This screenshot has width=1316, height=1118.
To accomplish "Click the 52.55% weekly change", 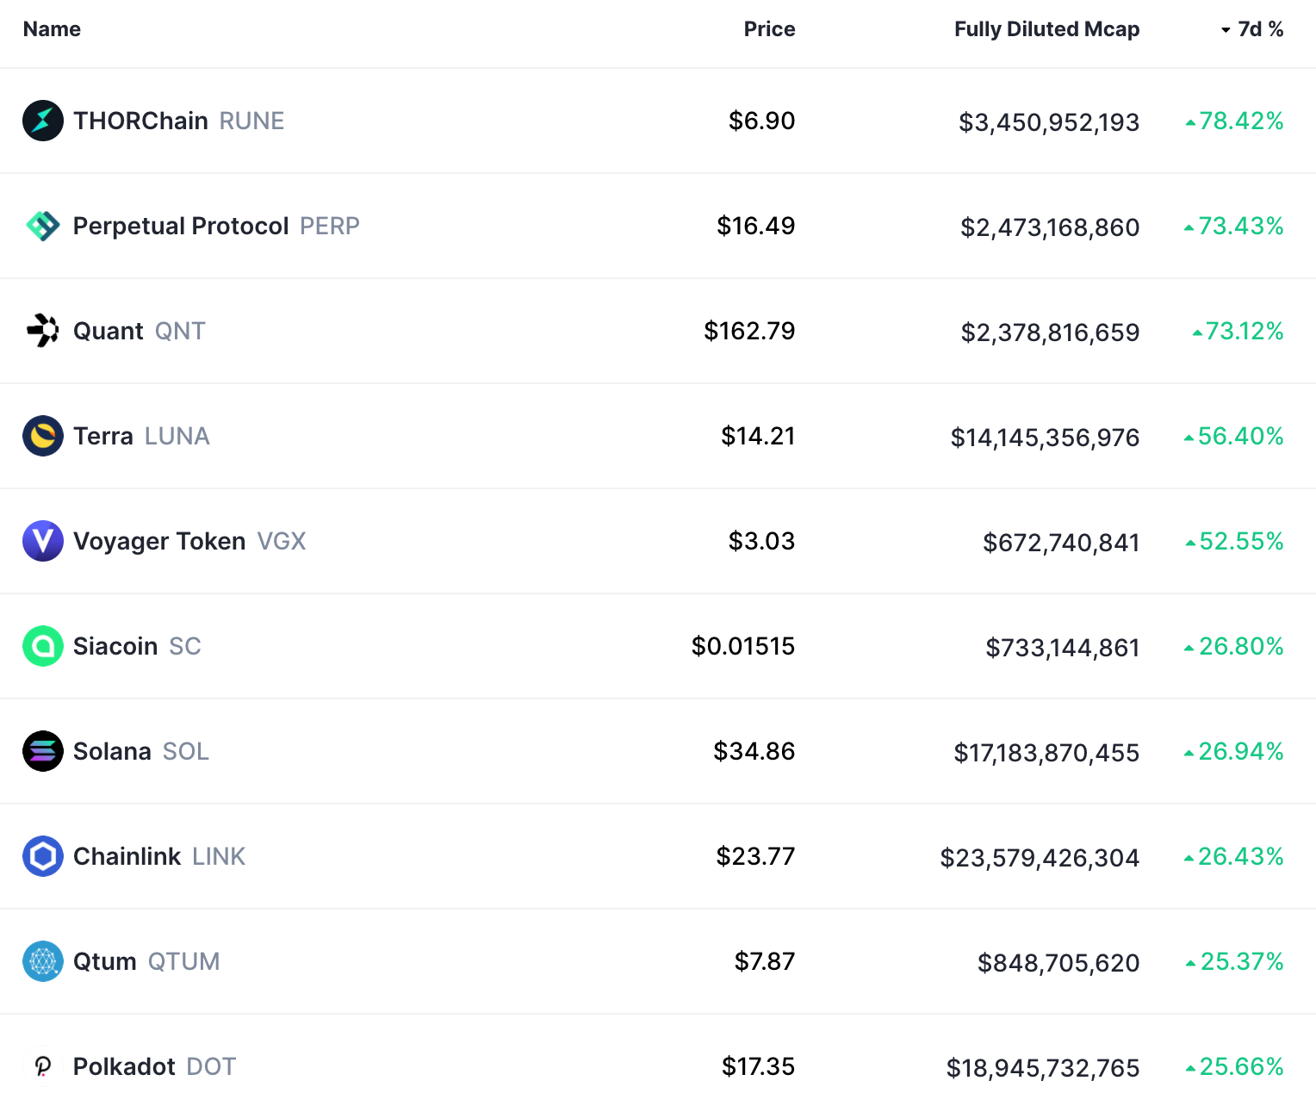I will (x=1234, y=541).
